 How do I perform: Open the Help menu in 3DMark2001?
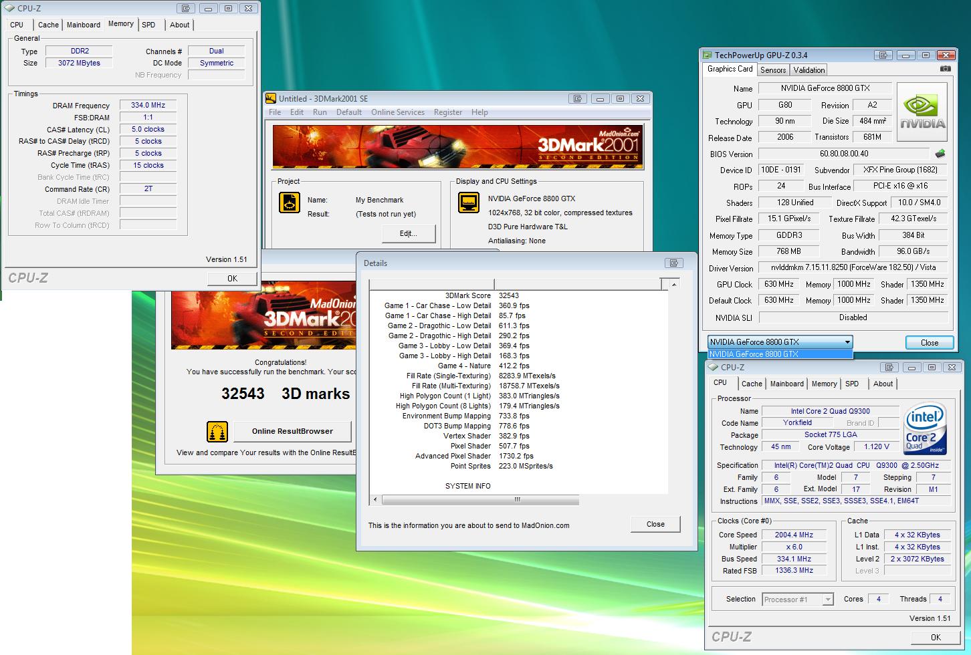(x=479, y=112)
